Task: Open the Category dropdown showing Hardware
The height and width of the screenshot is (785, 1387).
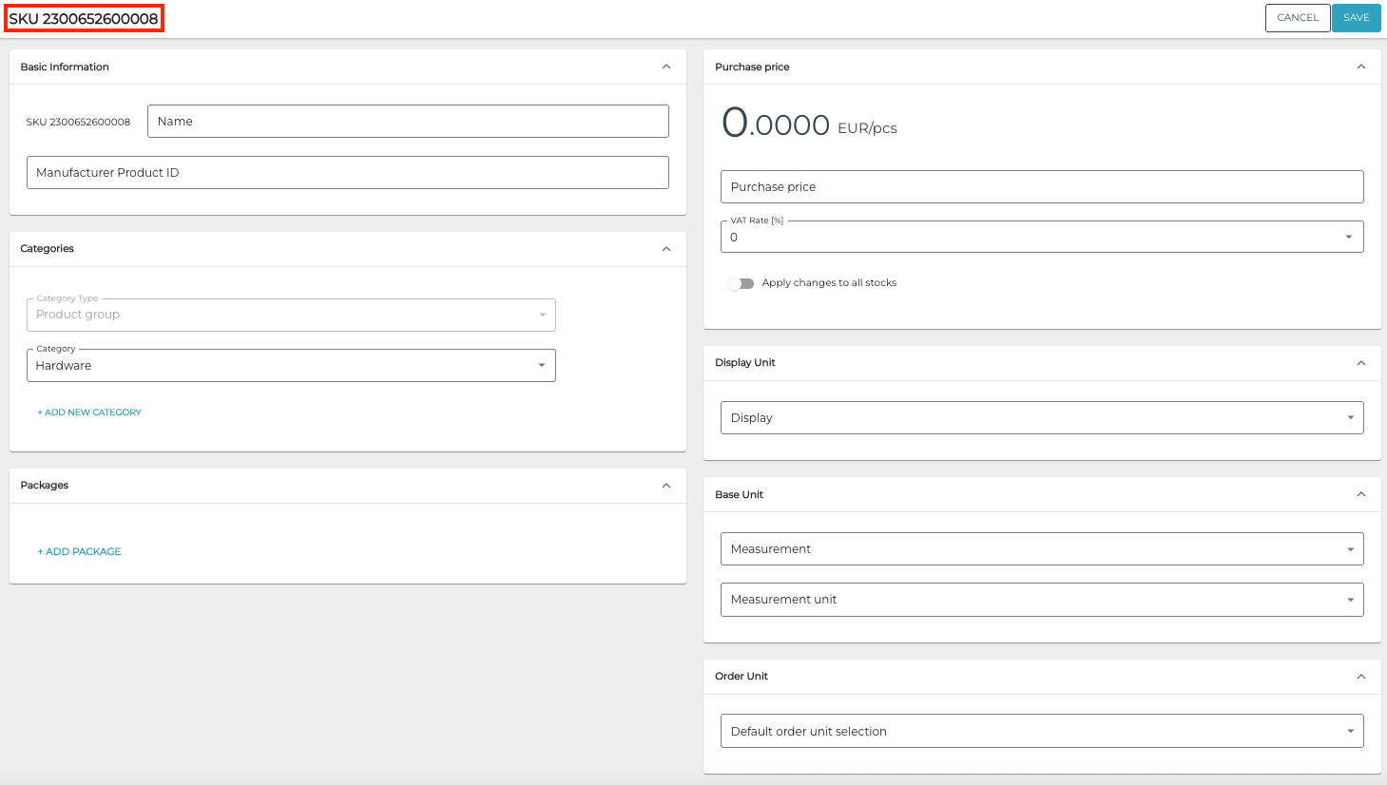Action: (291, 366)
